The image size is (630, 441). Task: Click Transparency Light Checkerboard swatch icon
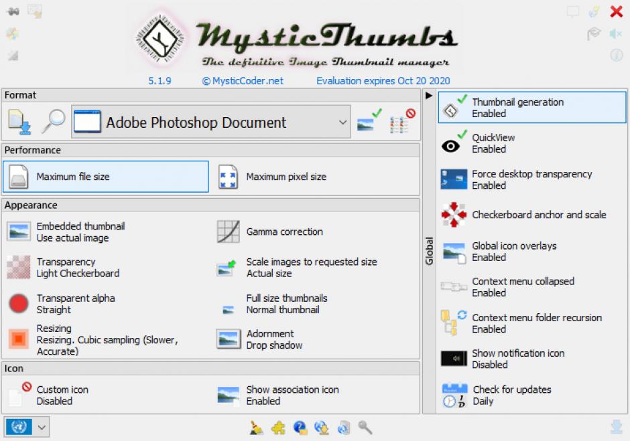pos(19,267)
